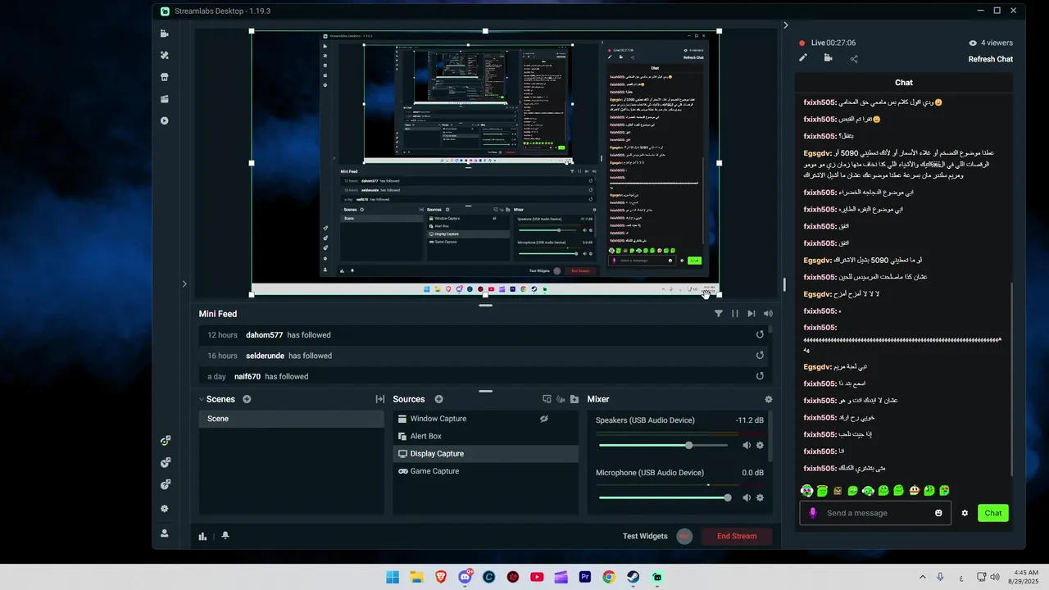The height and width of the screenshot is (590, 1049).
Task: Toggle the studio mode icon in Sources header
Action: [561, 399]
